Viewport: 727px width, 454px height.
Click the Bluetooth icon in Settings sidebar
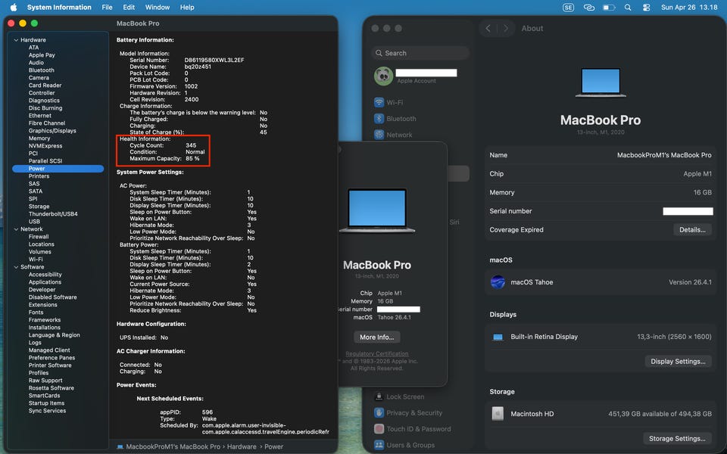(x=379, y=119)
